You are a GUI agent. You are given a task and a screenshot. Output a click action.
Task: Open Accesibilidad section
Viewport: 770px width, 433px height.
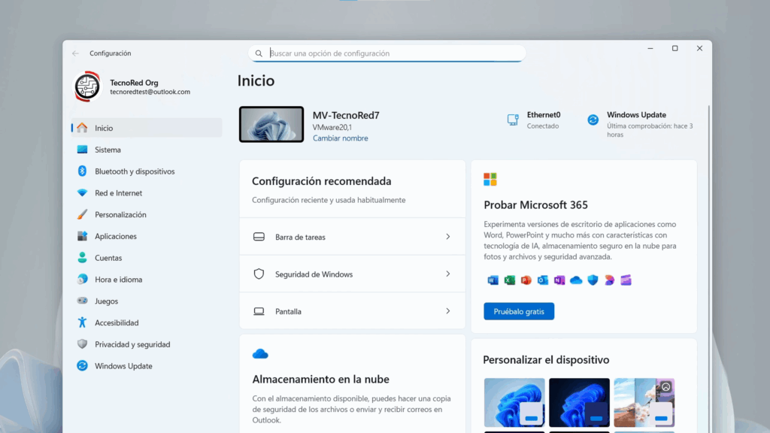coord(147,322)
